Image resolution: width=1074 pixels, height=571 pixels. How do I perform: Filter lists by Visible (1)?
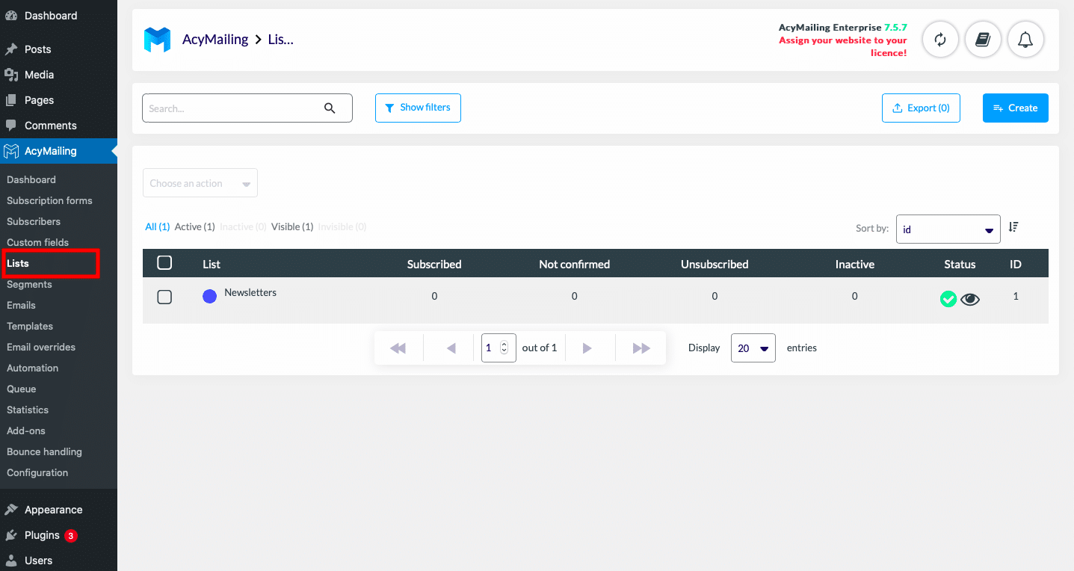292,226
